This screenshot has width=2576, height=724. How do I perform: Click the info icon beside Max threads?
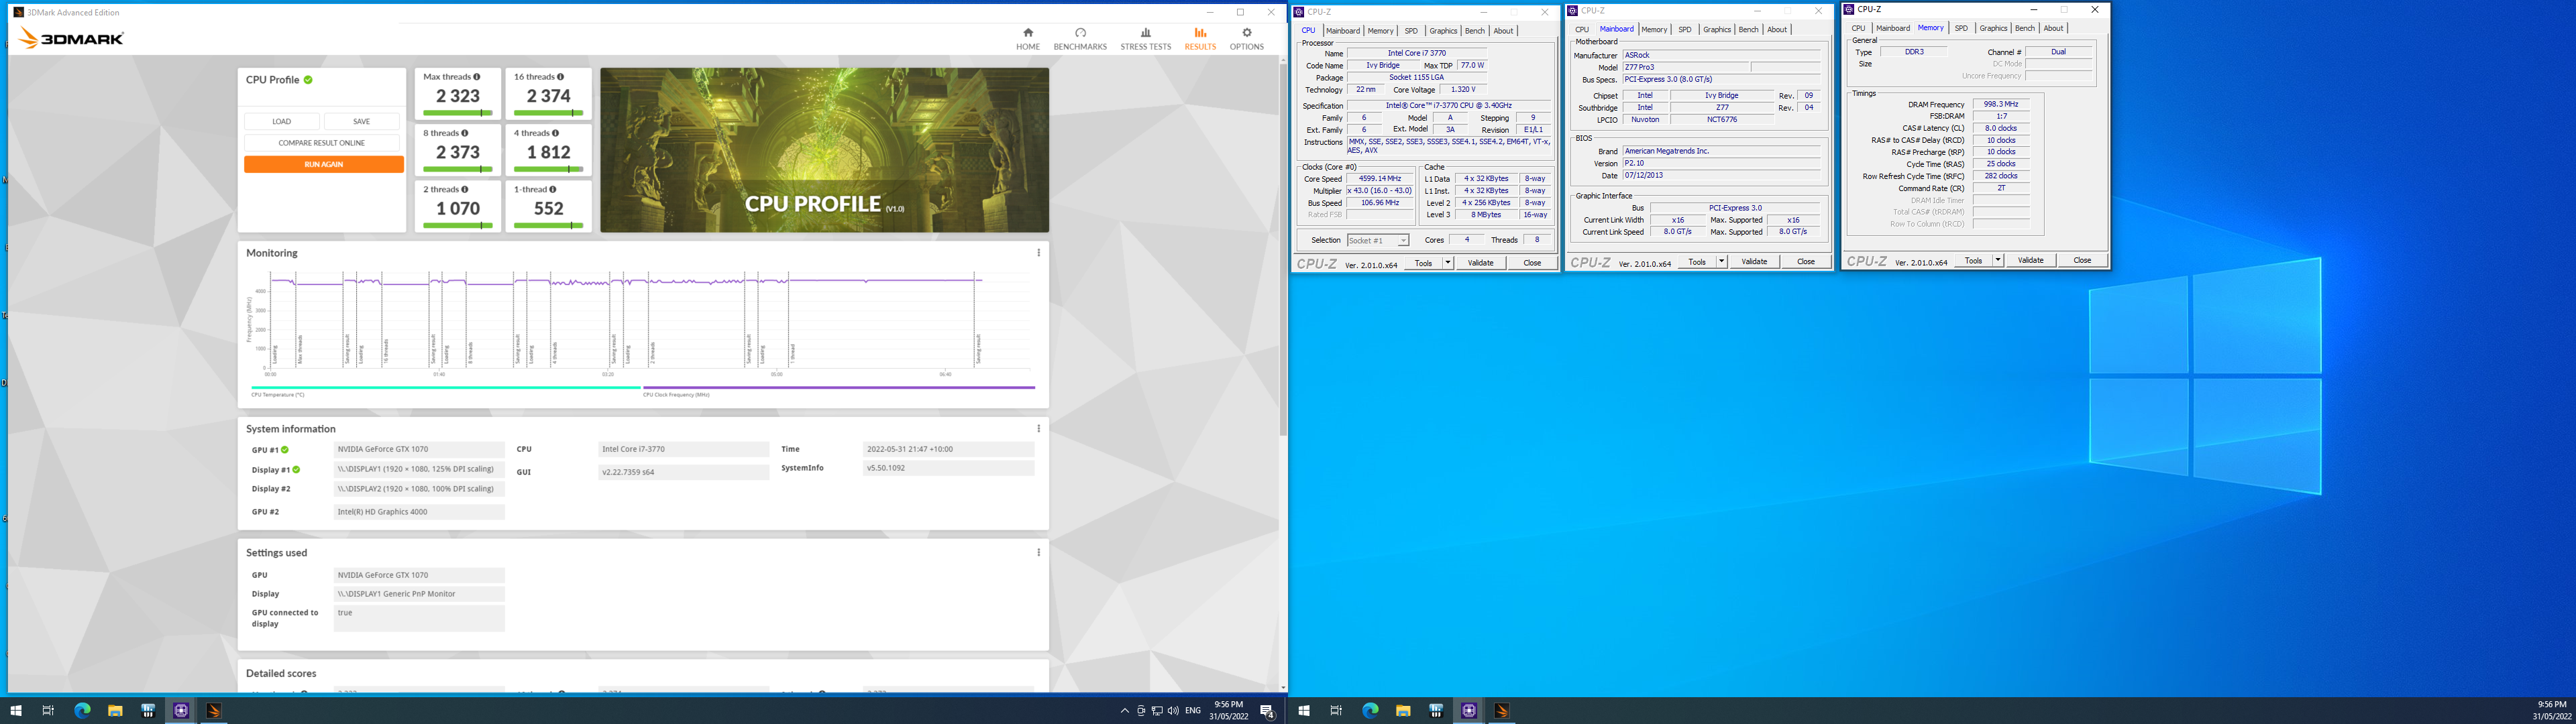point(477,77)
